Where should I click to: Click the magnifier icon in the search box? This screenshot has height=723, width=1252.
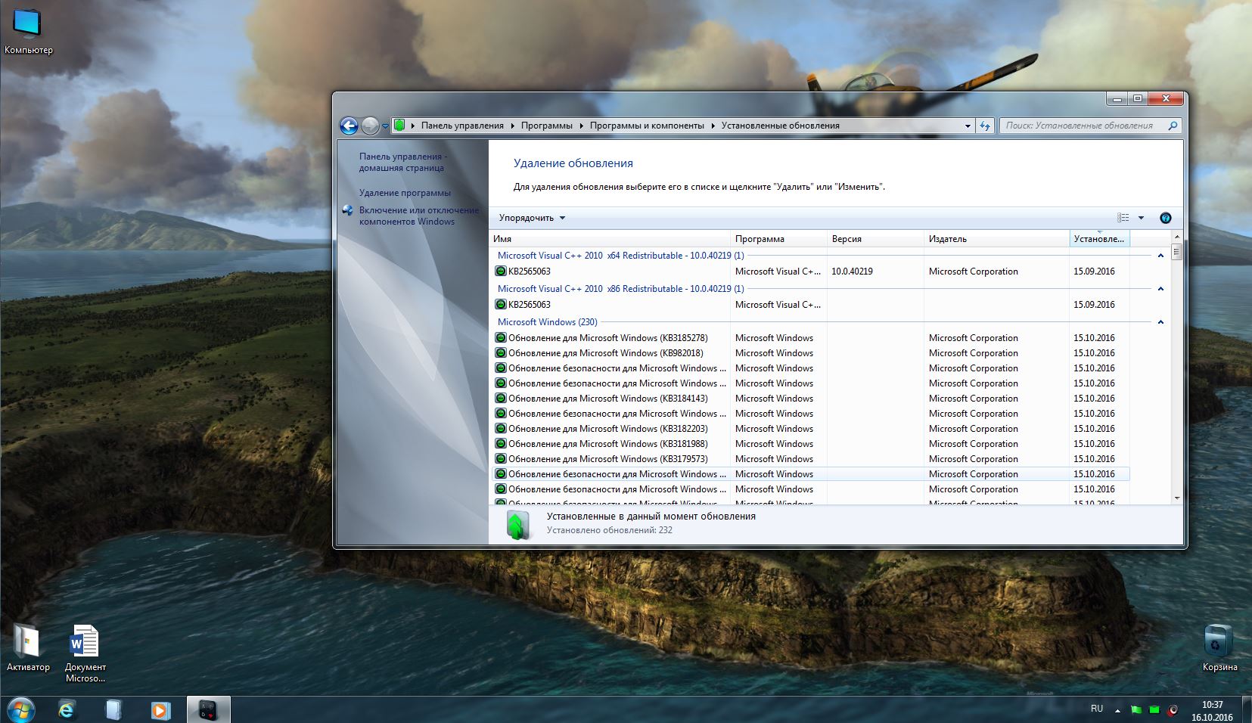pyautogui.click(x=1173, y=126)
